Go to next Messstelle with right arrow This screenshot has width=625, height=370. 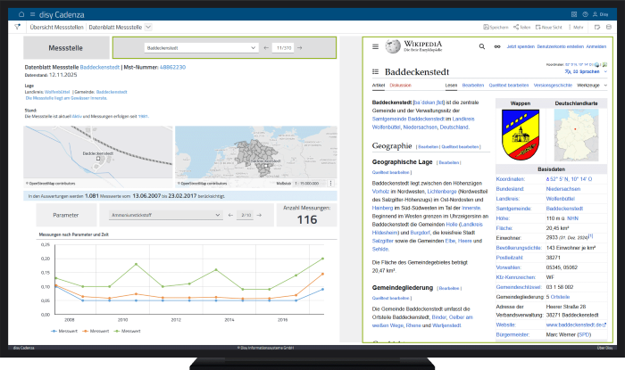coord(300,48)
